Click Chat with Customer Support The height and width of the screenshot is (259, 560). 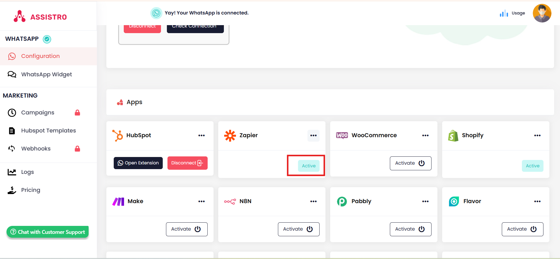[48, 232]
